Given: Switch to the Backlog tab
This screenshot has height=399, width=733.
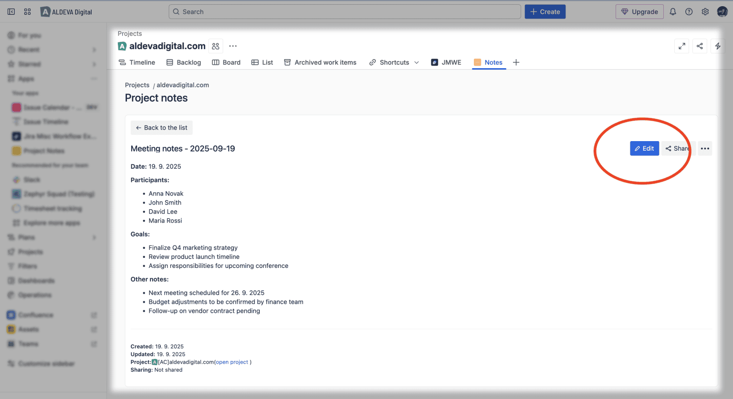Looking at the screenshot, I should [184, 62].
